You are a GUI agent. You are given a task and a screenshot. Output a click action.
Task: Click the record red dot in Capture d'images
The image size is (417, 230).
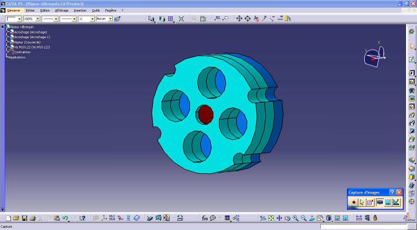coord(354,202)
